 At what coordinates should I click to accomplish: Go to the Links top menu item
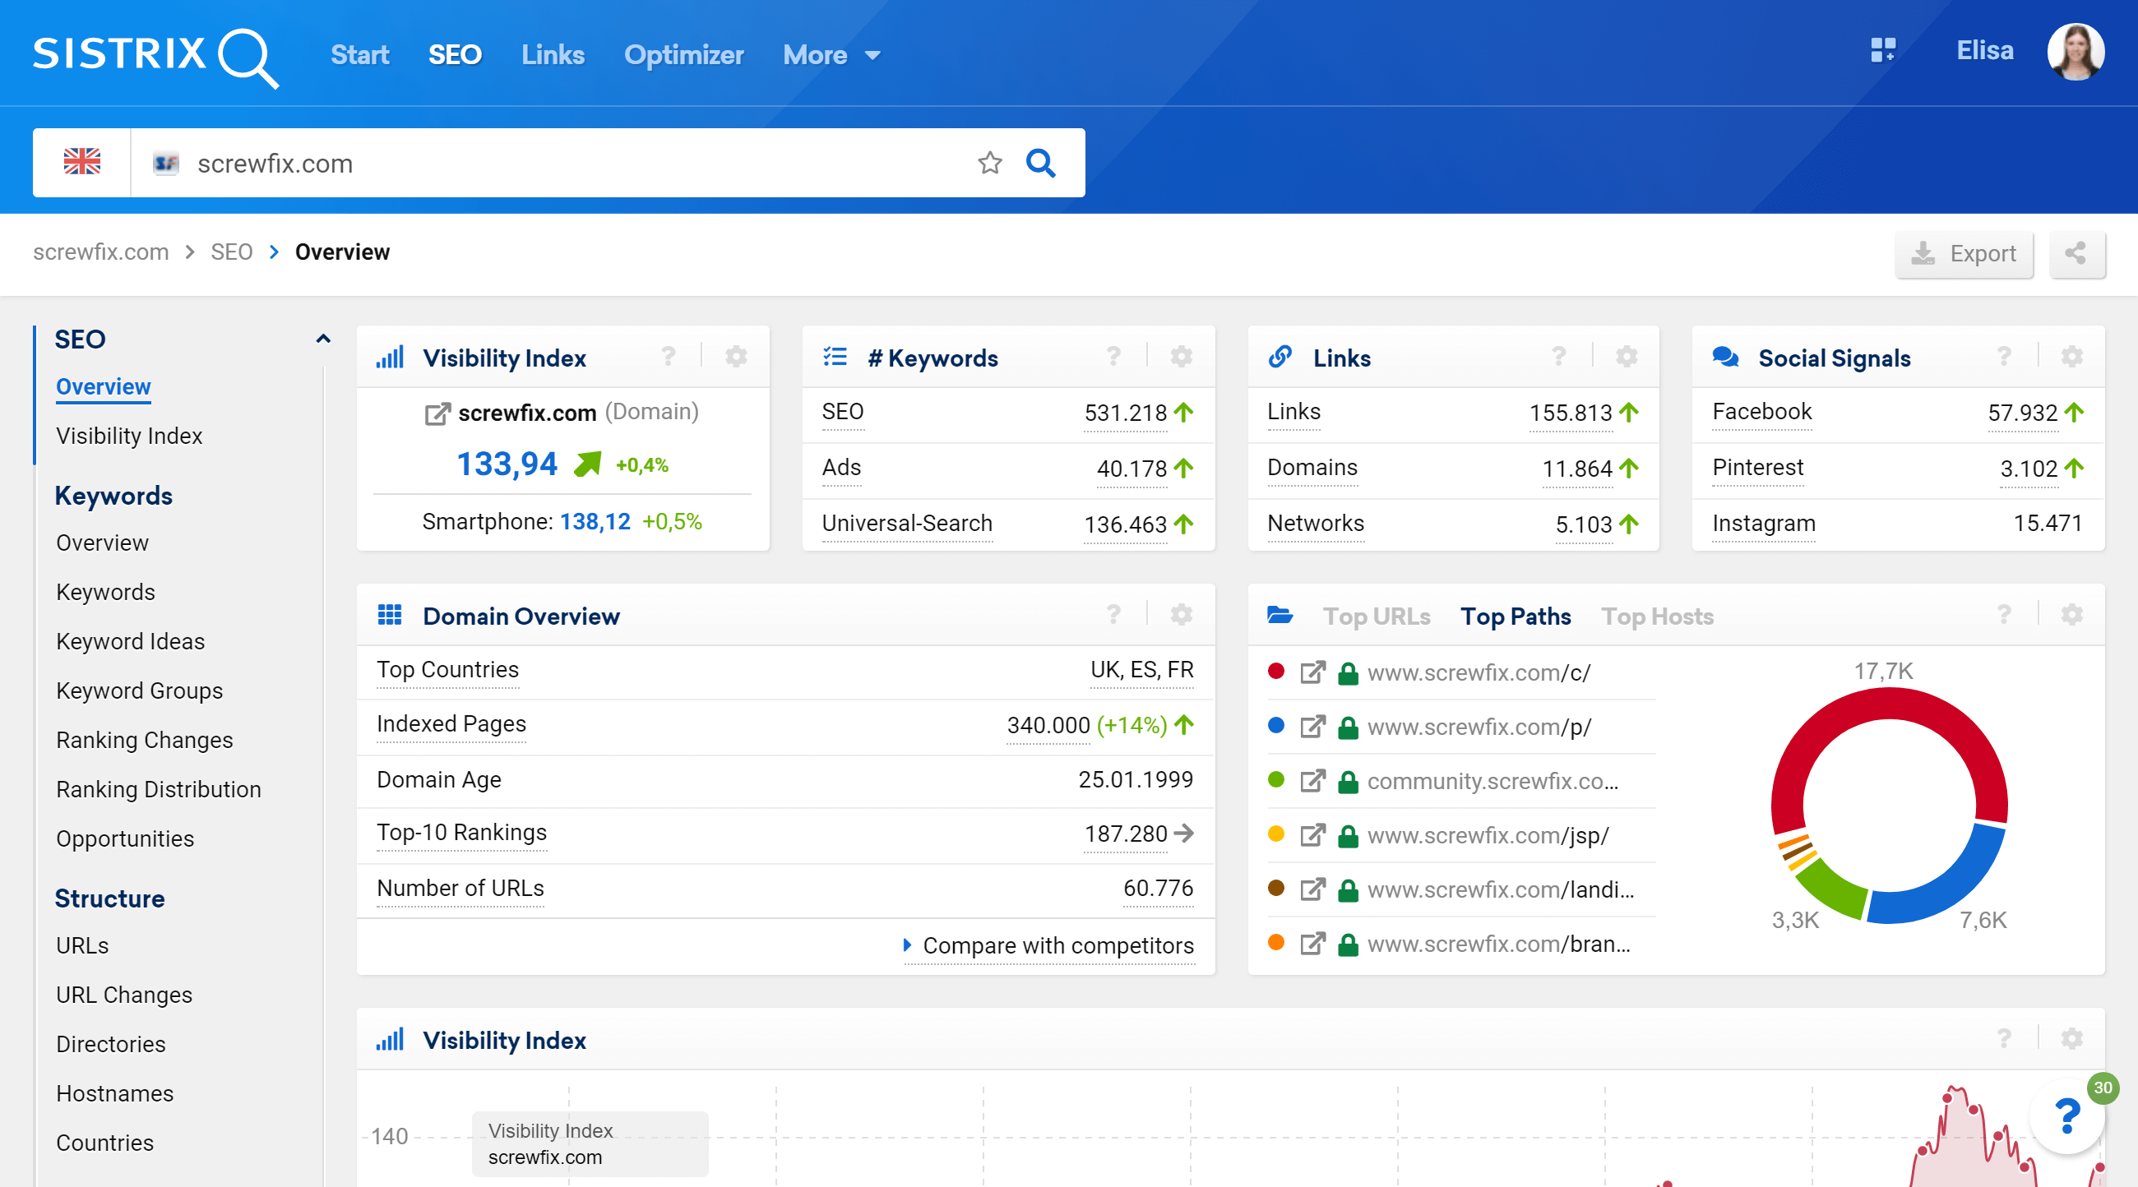(x=553, y=55)
